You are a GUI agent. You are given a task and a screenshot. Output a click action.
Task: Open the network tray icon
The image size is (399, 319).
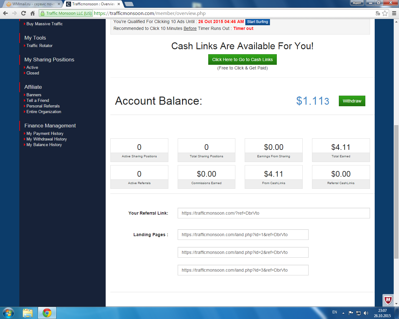358,313
